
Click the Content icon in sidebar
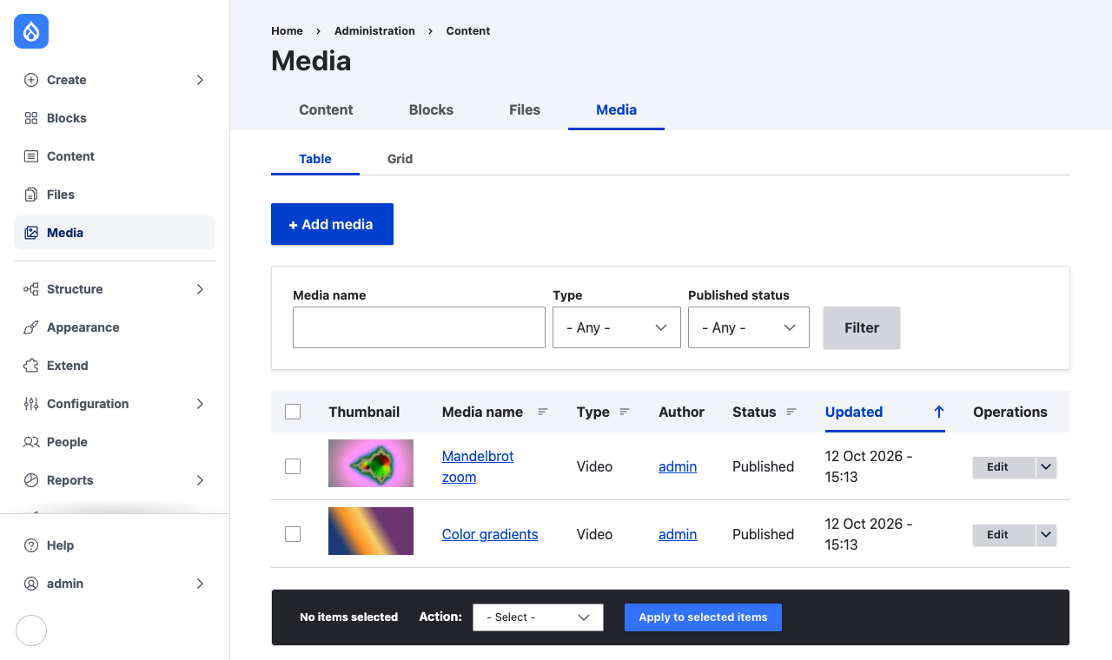click(x=31, y=156)
